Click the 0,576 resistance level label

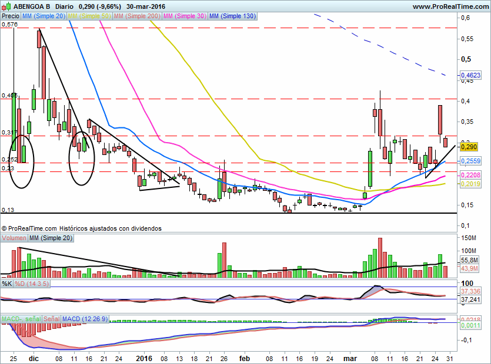pos(9,25)
